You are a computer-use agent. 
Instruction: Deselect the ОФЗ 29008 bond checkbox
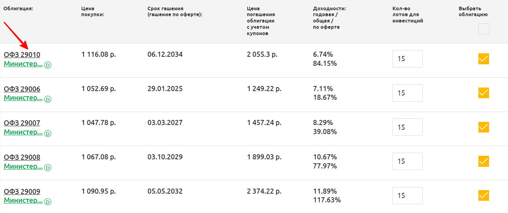click(484, 161)
